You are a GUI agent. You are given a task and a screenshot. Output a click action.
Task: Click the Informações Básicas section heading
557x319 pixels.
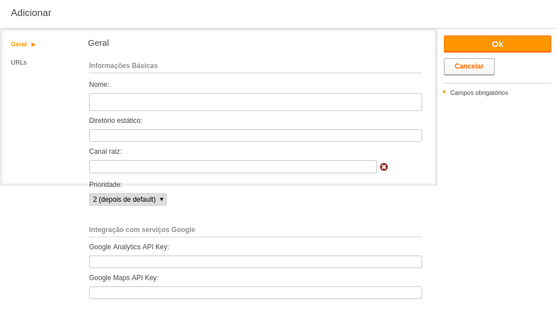[x=123, y=65]
